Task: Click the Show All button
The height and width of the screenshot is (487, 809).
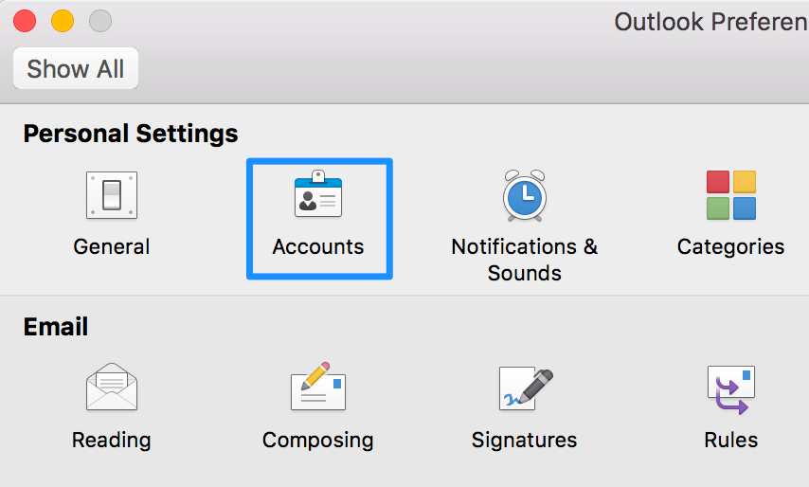Action: (x=76, y=69)
